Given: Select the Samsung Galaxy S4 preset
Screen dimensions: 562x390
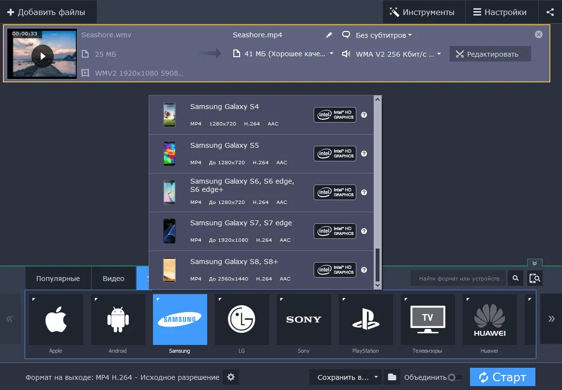Looking at the screenshot, I should click(x=261, y=115).
